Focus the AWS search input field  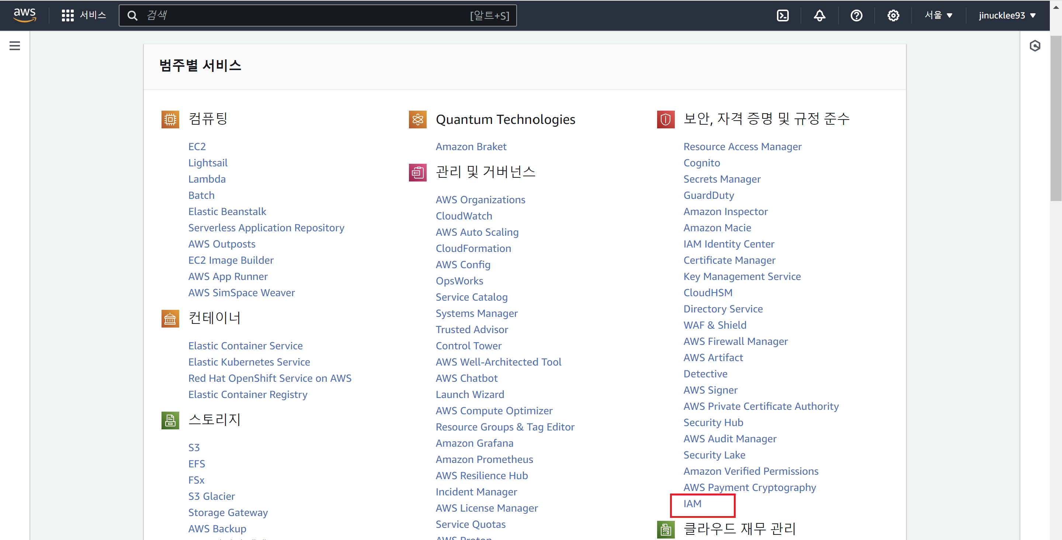pyautogui.click(x=317, y=15)
